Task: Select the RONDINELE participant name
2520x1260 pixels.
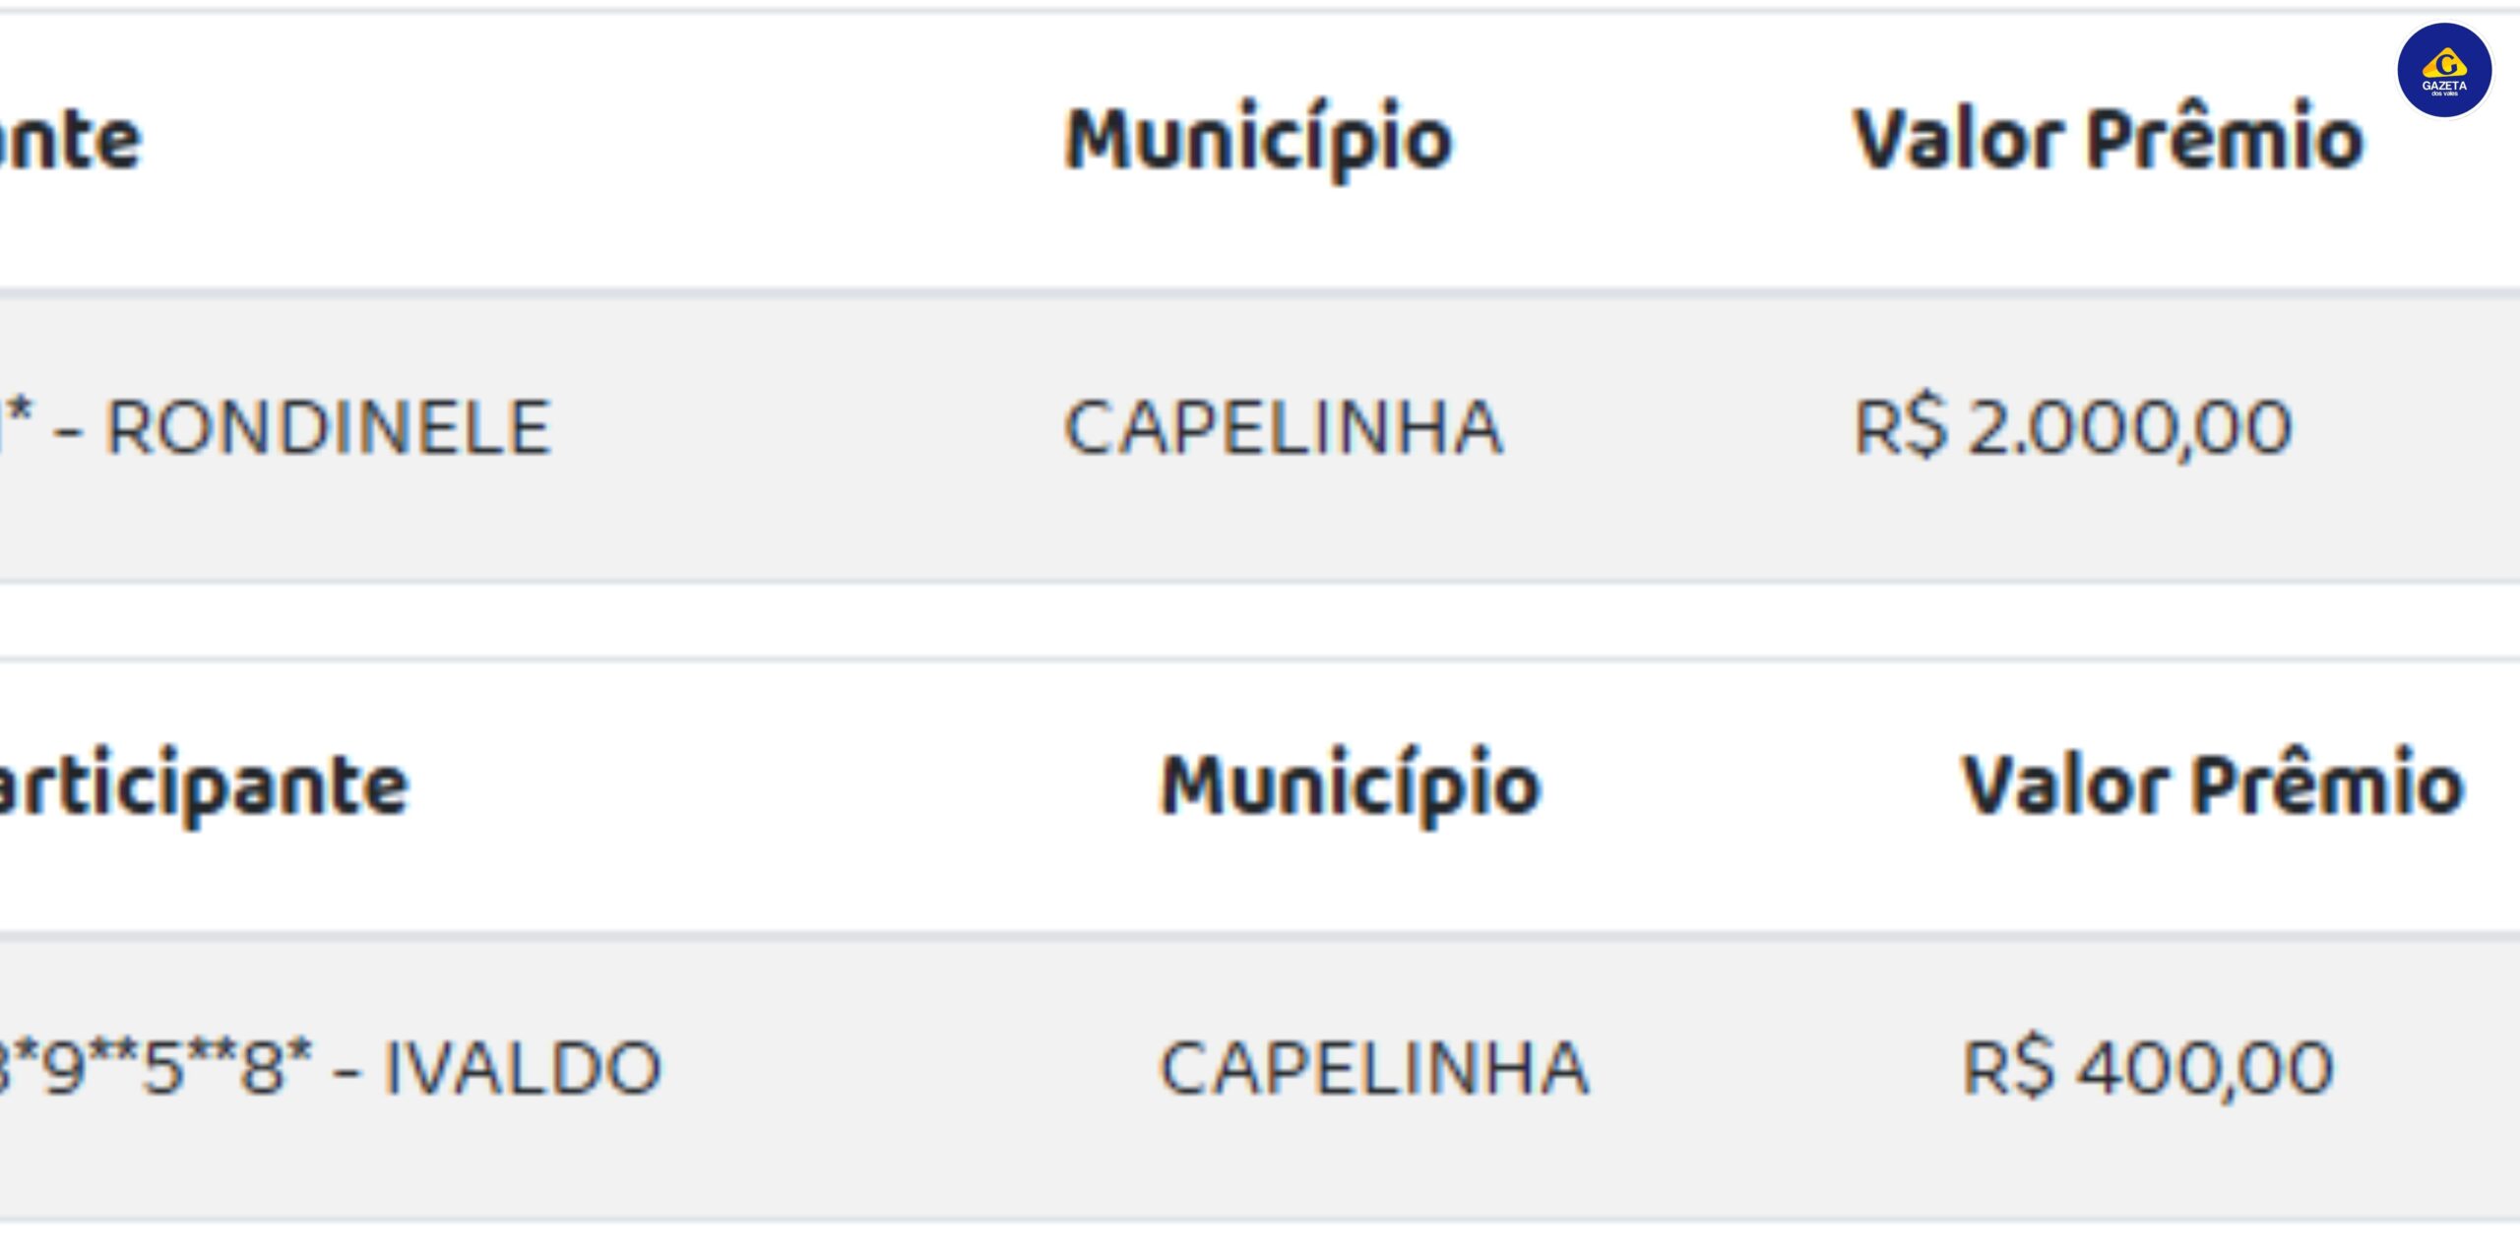Action: [328, 428]
